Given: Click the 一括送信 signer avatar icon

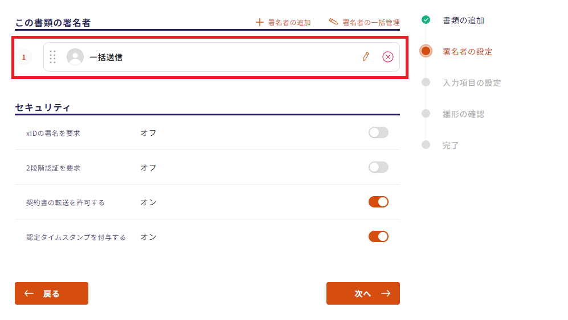Looking at the screenshot, I should [x=75, y=57].
